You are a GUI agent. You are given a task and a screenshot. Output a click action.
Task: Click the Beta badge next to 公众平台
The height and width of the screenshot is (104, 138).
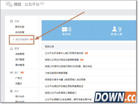coord(42,4)
